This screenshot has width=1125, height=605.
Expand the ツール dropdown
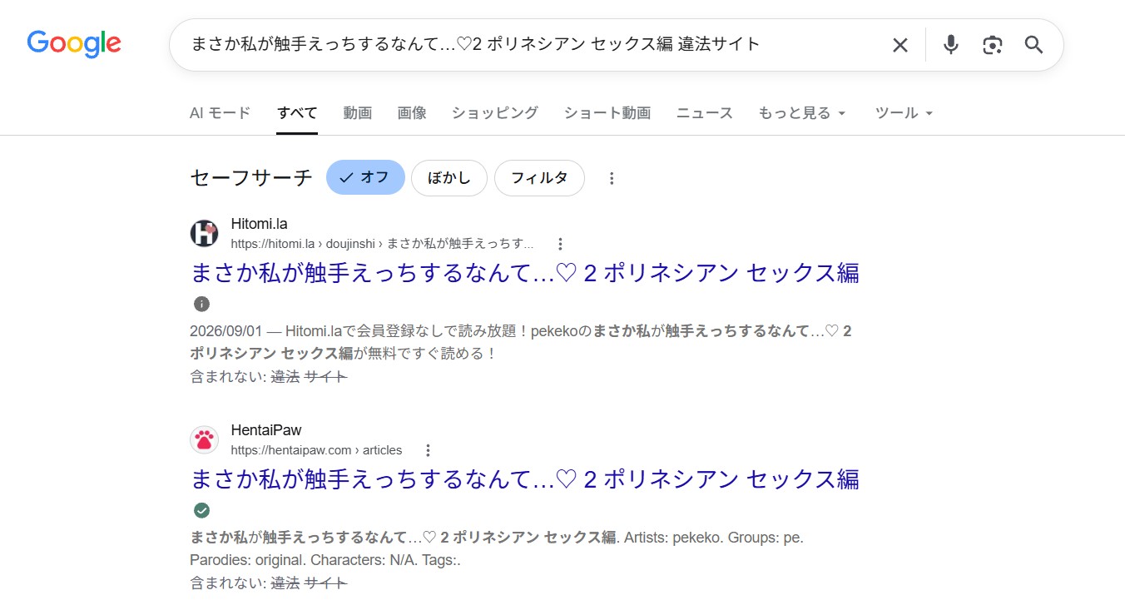coord(904,113)
